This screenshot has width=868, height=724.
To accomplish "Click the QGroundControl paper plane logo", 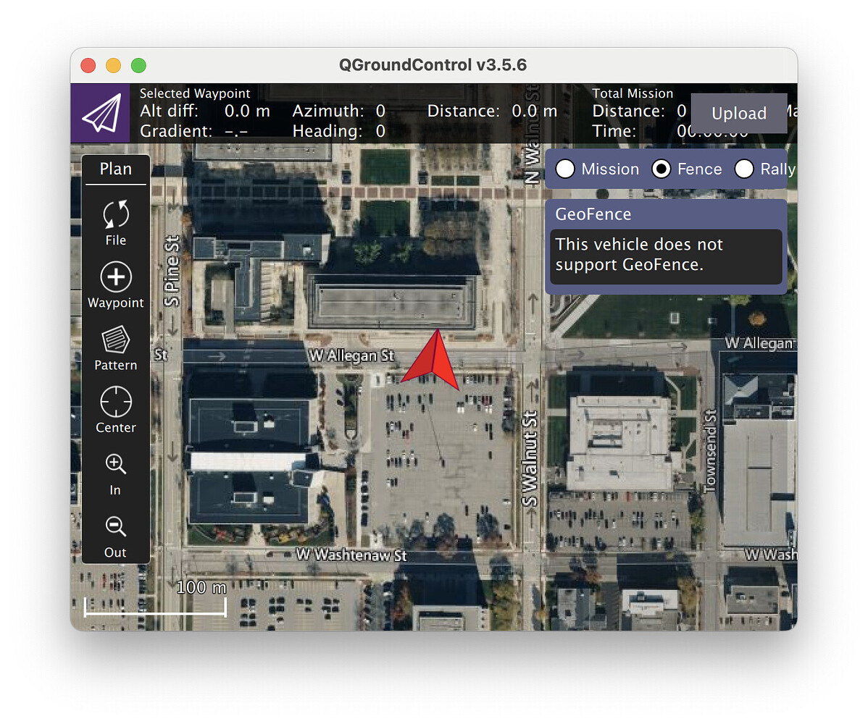I will (x=100, y=114).
